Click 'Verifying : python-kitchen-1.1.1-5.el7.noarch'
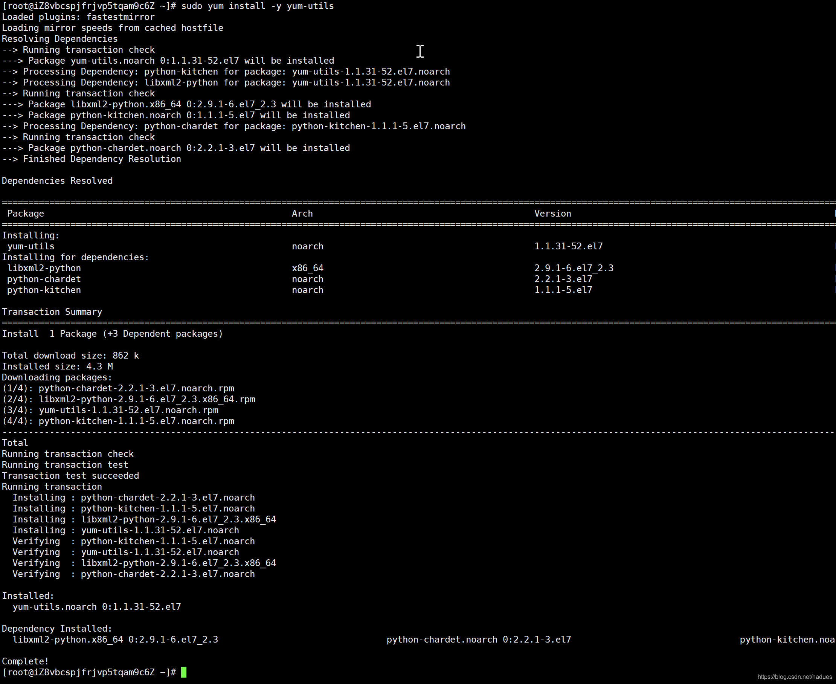836x684 pixels. pyautogui.click(x=134, y=541)
